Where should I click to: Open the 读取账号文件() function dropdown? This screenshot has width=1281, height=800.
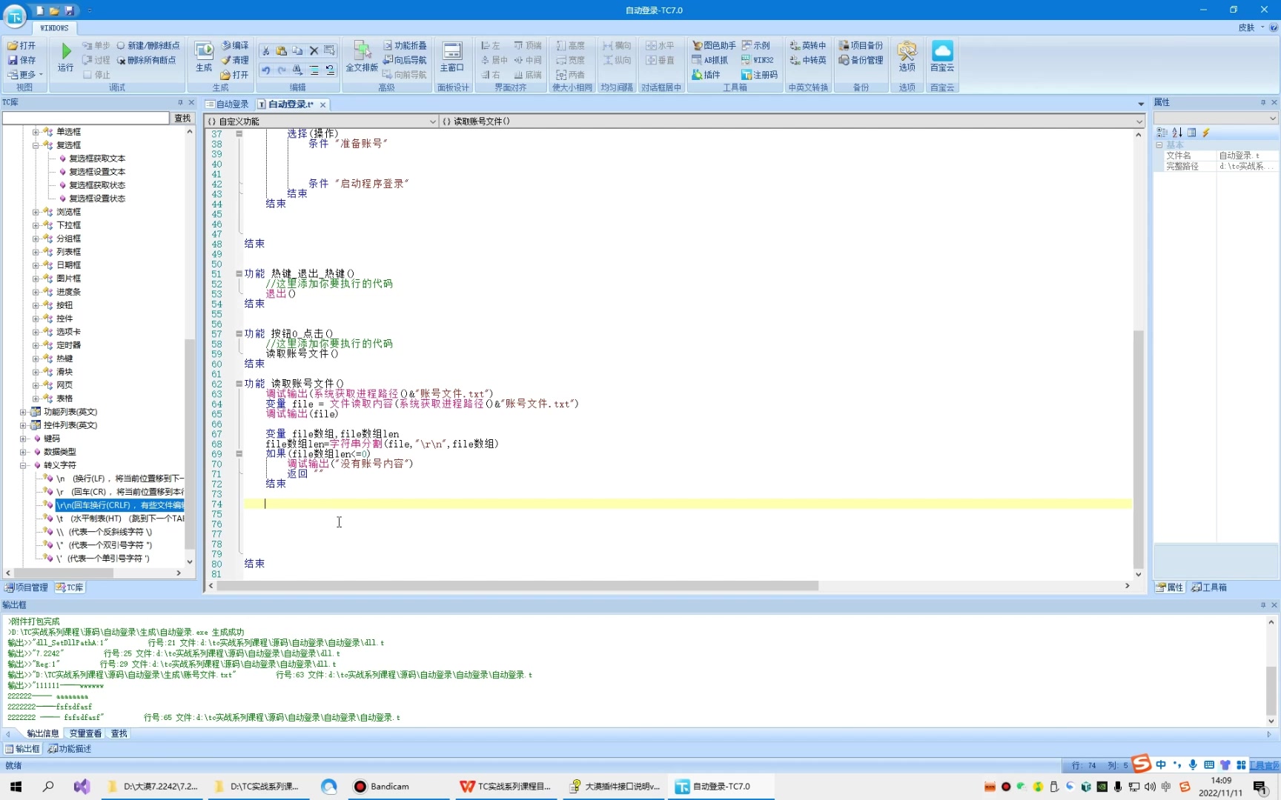(x=1139, y=121)
